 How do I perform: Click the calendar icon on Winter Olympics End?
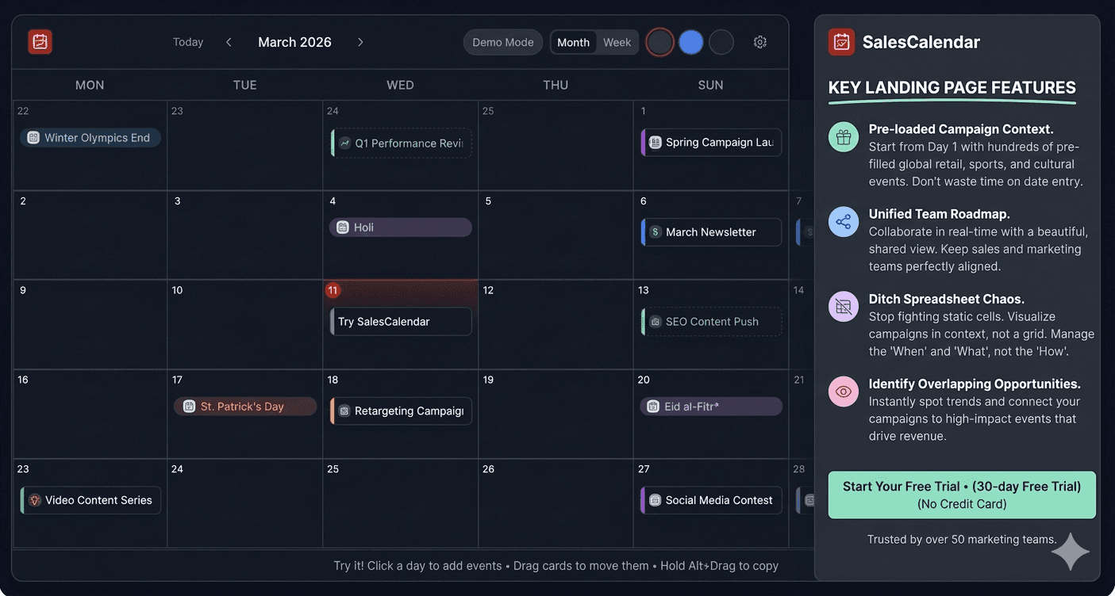33,138
